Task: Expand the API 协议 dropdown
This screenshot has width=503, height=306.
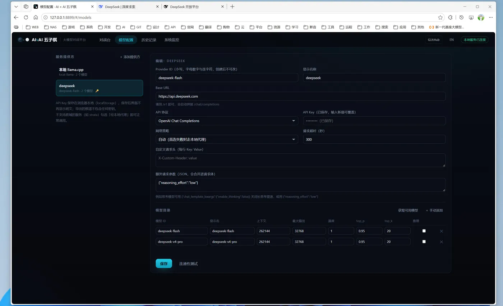Action: pos(227,121)
